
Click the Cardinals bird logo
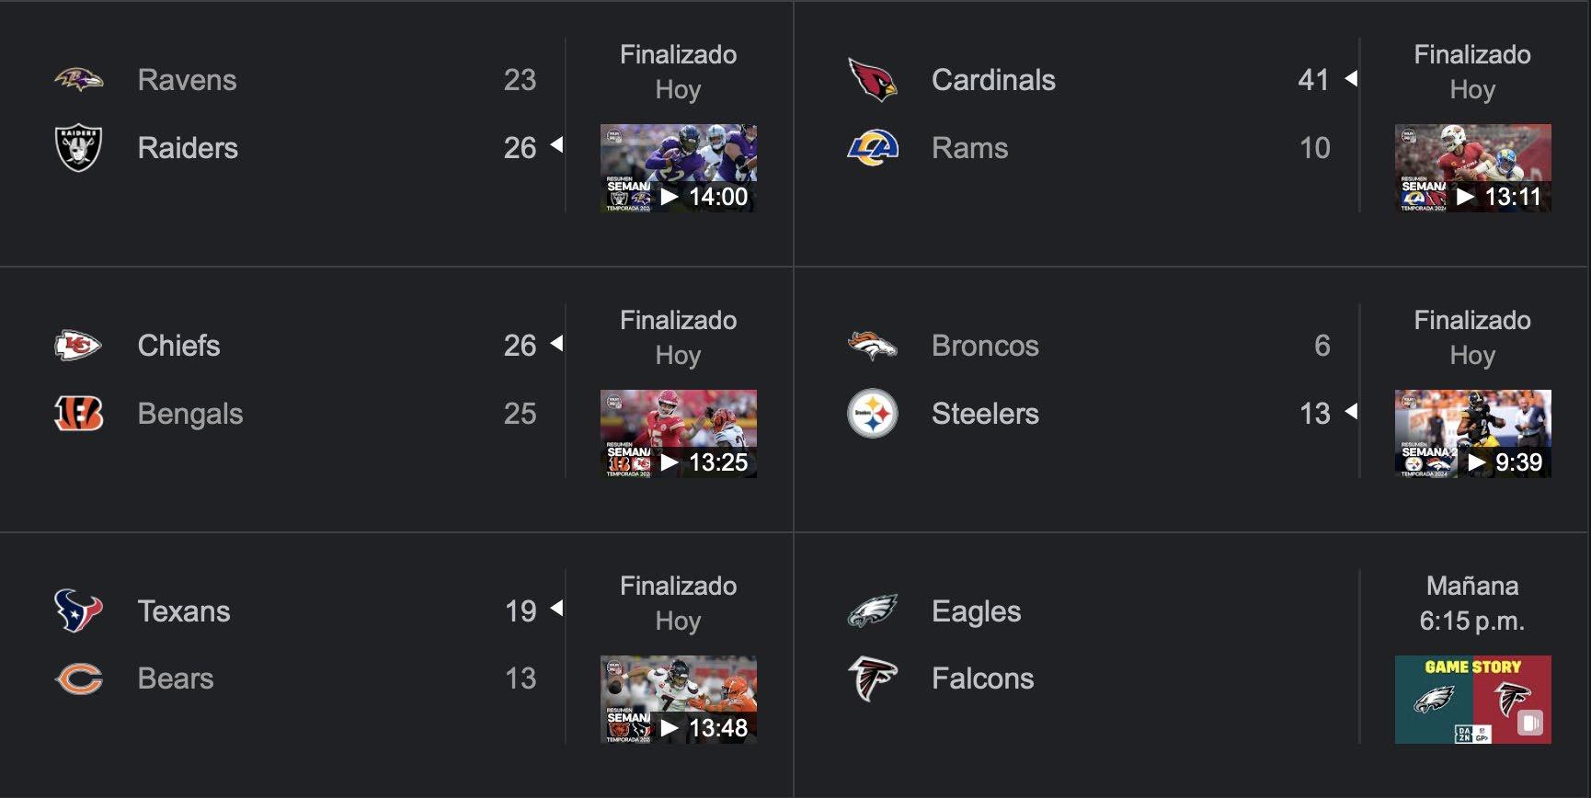(x=872, y=80)
